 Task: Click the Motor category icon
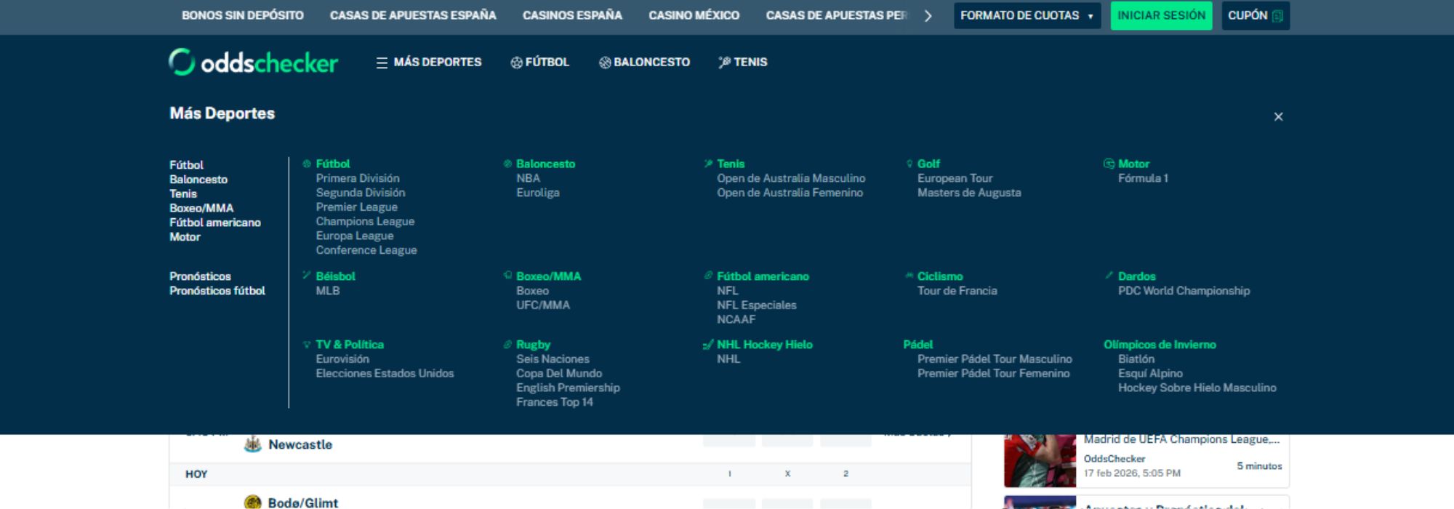1109,164
